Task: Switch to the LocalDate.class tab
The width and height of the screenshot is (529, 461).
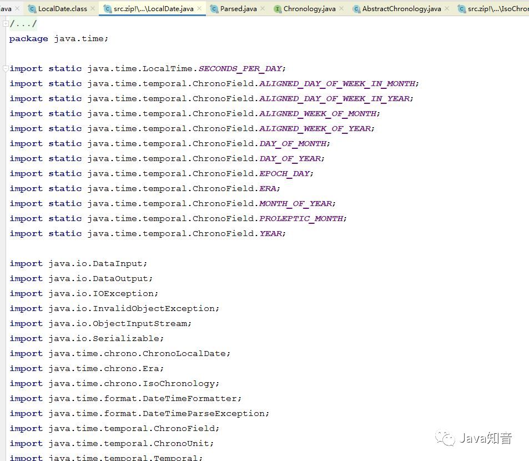Action: 62,9
